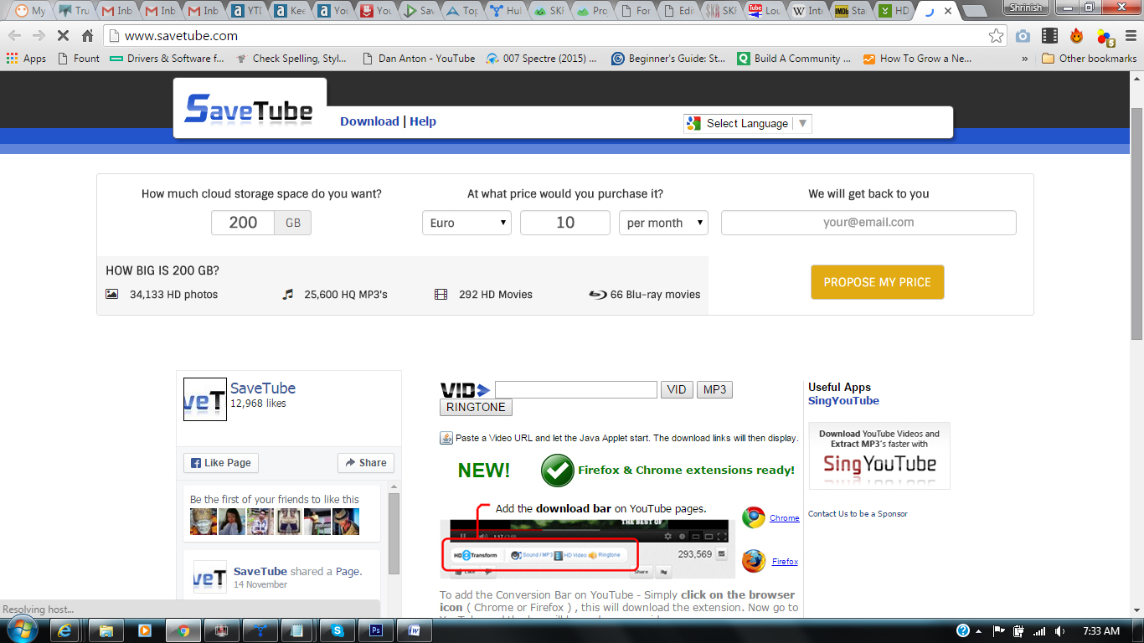
Task: Open the Select Language dropdown
Action: point(748,123)
